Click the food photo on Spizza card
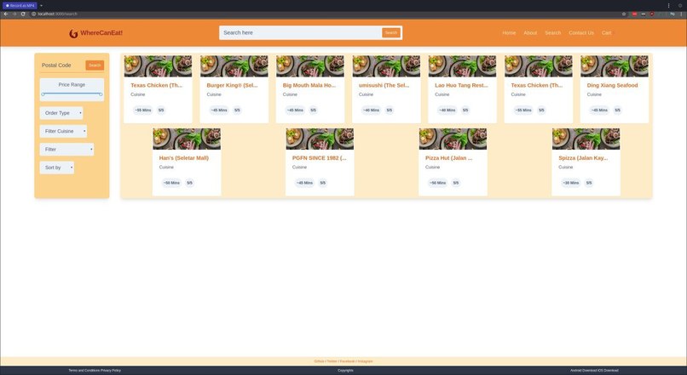The width and height of the screenshot is (687, 375). [586, 139]
